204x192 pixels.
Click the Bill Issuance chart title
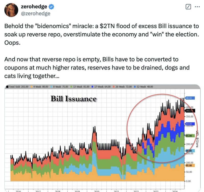(74, 99)
